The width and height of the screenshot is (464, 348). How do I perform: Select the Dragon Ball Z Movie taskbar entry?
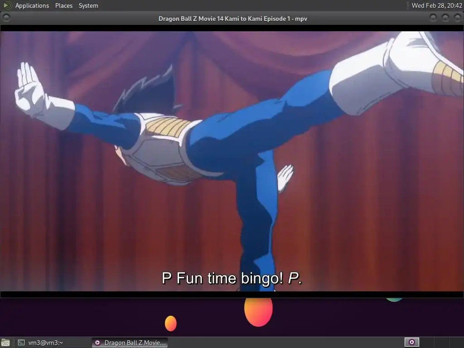[x=130, y=343]
